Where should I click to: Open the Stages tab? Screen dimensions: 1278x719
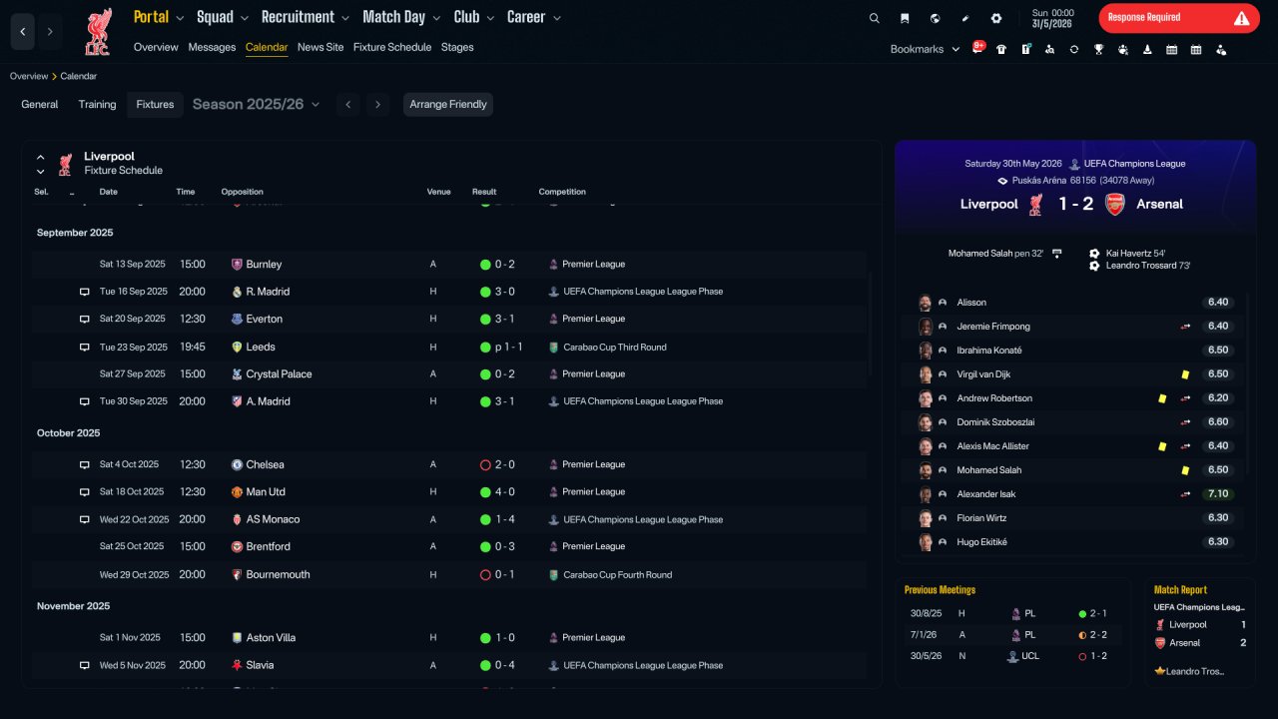click(x=457, y=47)
